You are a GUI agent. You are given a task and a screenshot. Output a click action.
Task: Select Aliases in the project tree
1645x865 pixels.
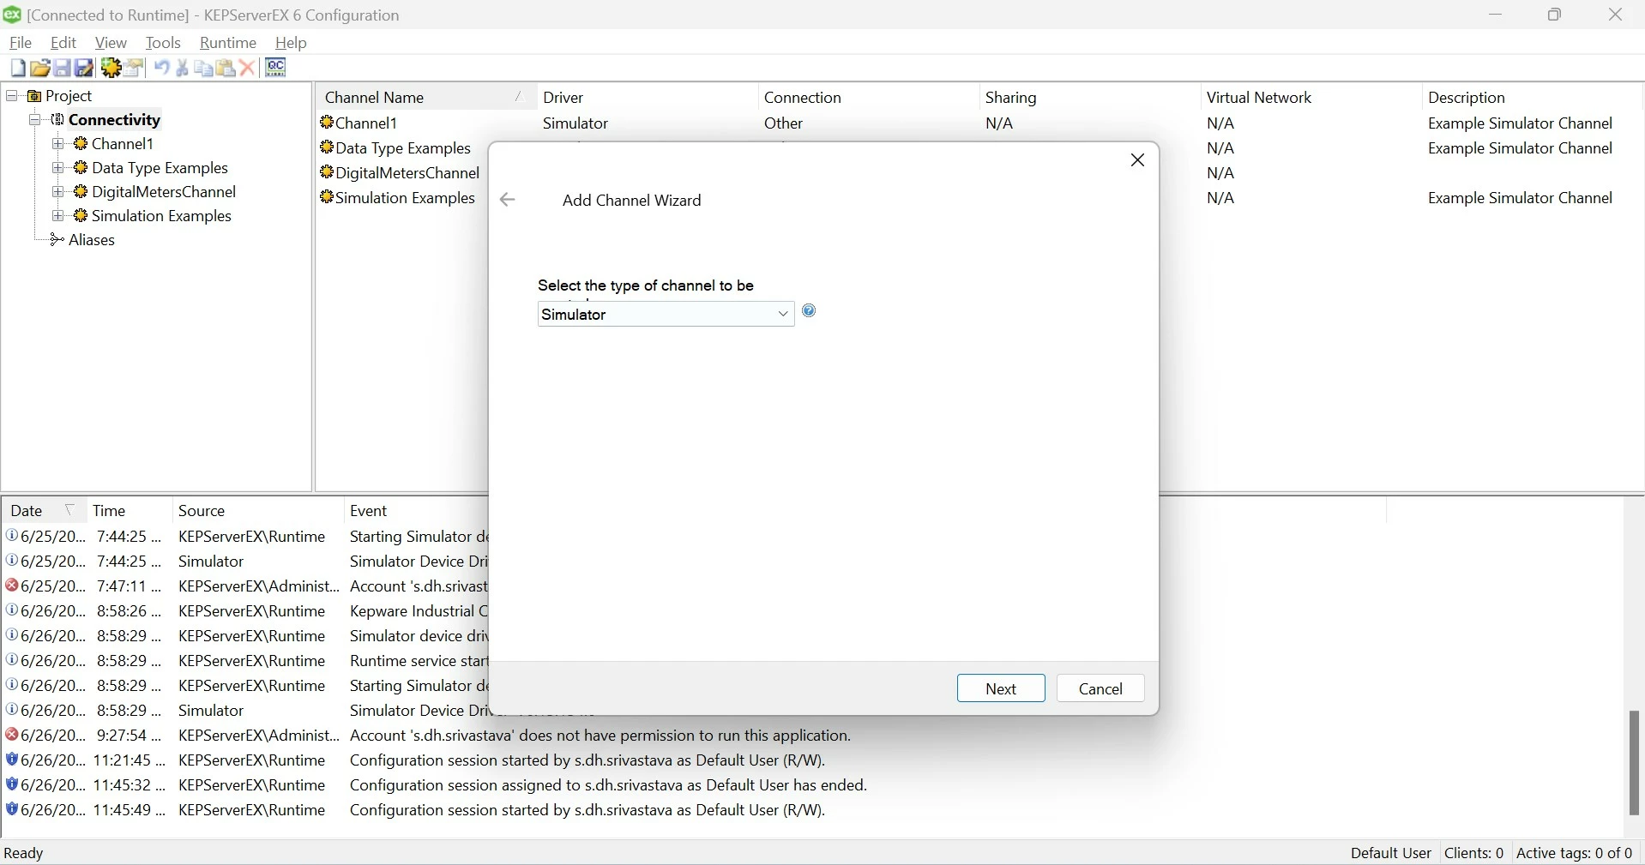[x=92, y=240]
